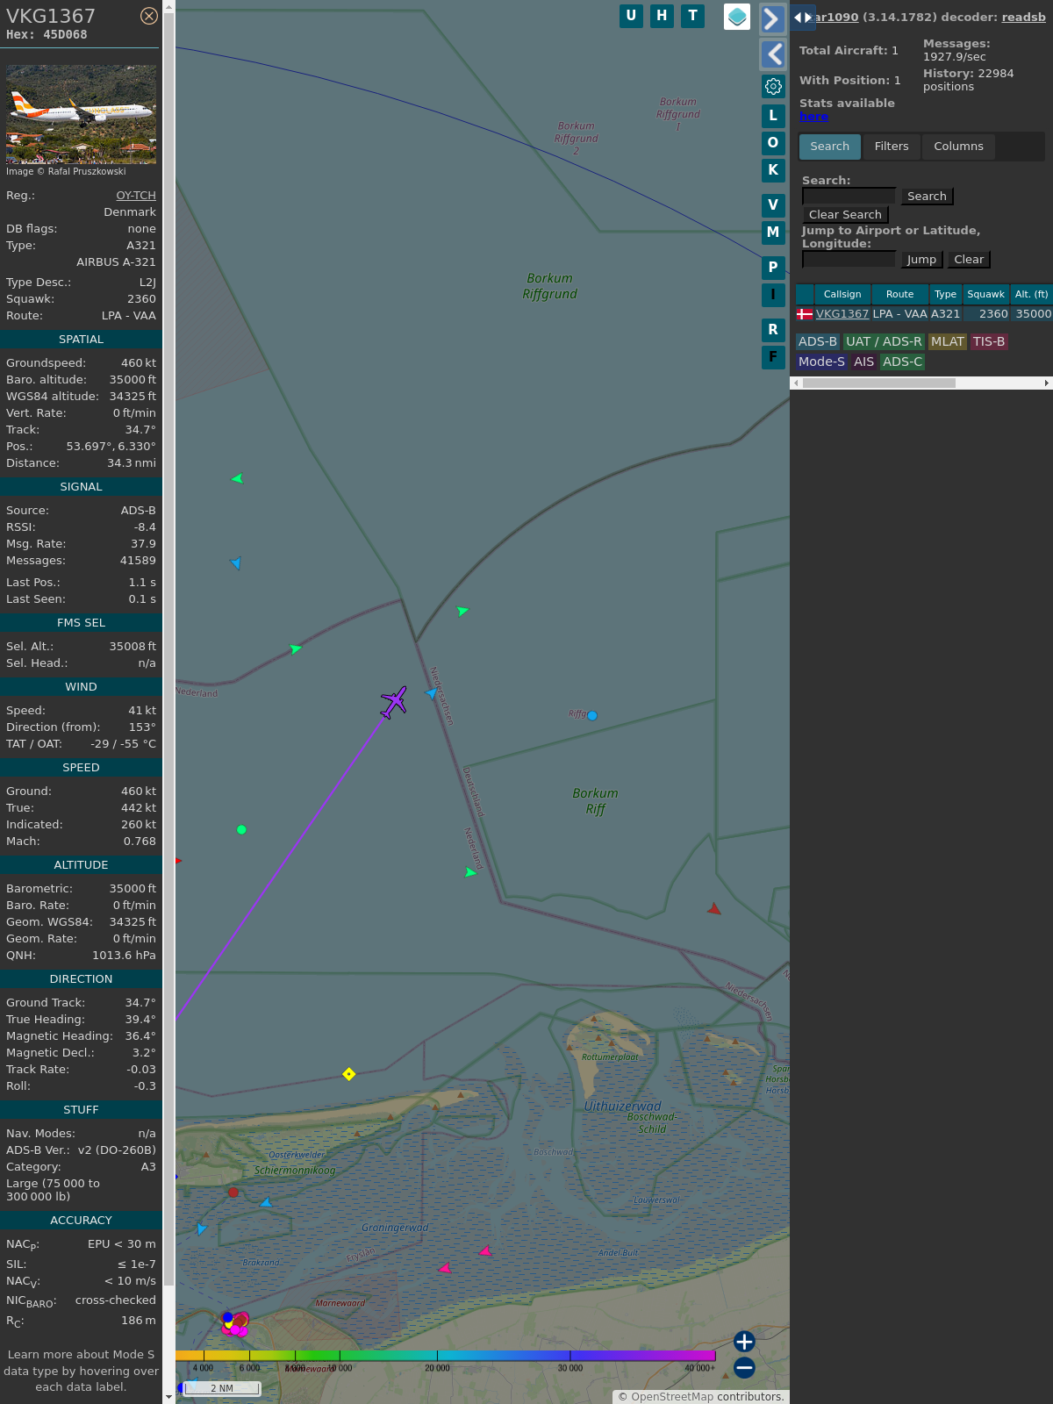Toggle the ADS-B source filter
Image resolution: width=1053 pixels, height=1404 pixels.
[x=817, y=341]
